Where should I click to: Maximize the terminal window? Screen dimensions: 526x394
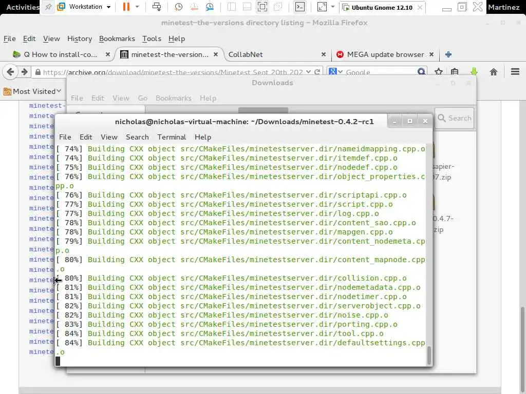pyautogui.click(x=410, y=121)
